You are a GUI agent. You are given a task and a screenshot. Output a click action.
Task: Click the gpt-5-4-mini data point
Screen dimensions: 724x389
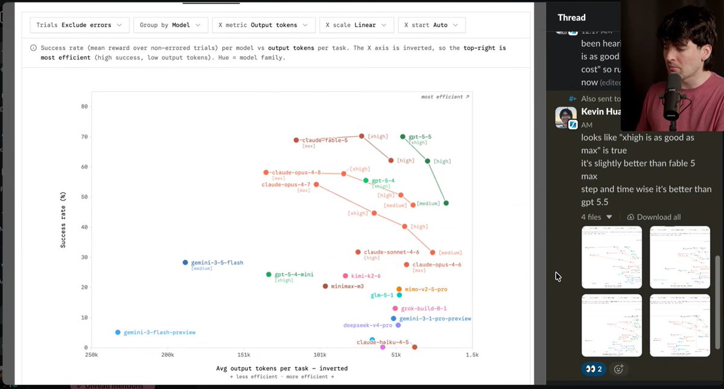tap(269, 274)
